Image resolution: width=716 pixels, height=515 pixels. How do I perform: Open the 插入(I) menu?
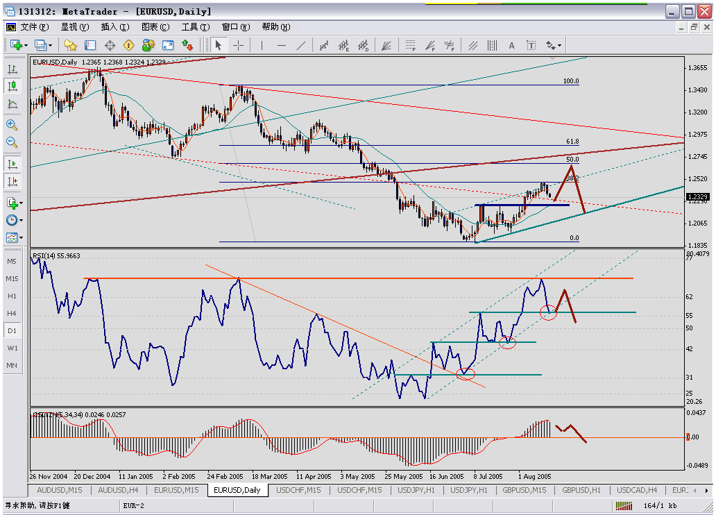pos(114,27)
